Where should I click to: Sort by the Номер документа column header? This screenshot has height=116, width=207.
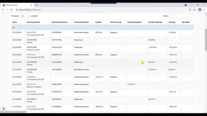60,22
